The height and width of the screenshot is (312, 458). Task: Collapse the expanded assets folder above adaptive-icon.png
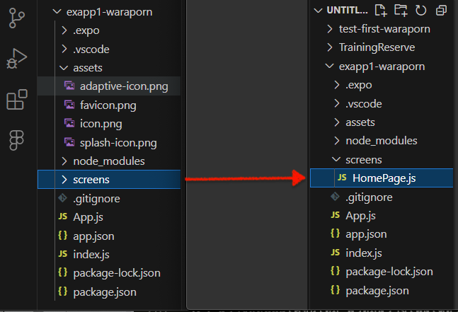coord(87,68)
